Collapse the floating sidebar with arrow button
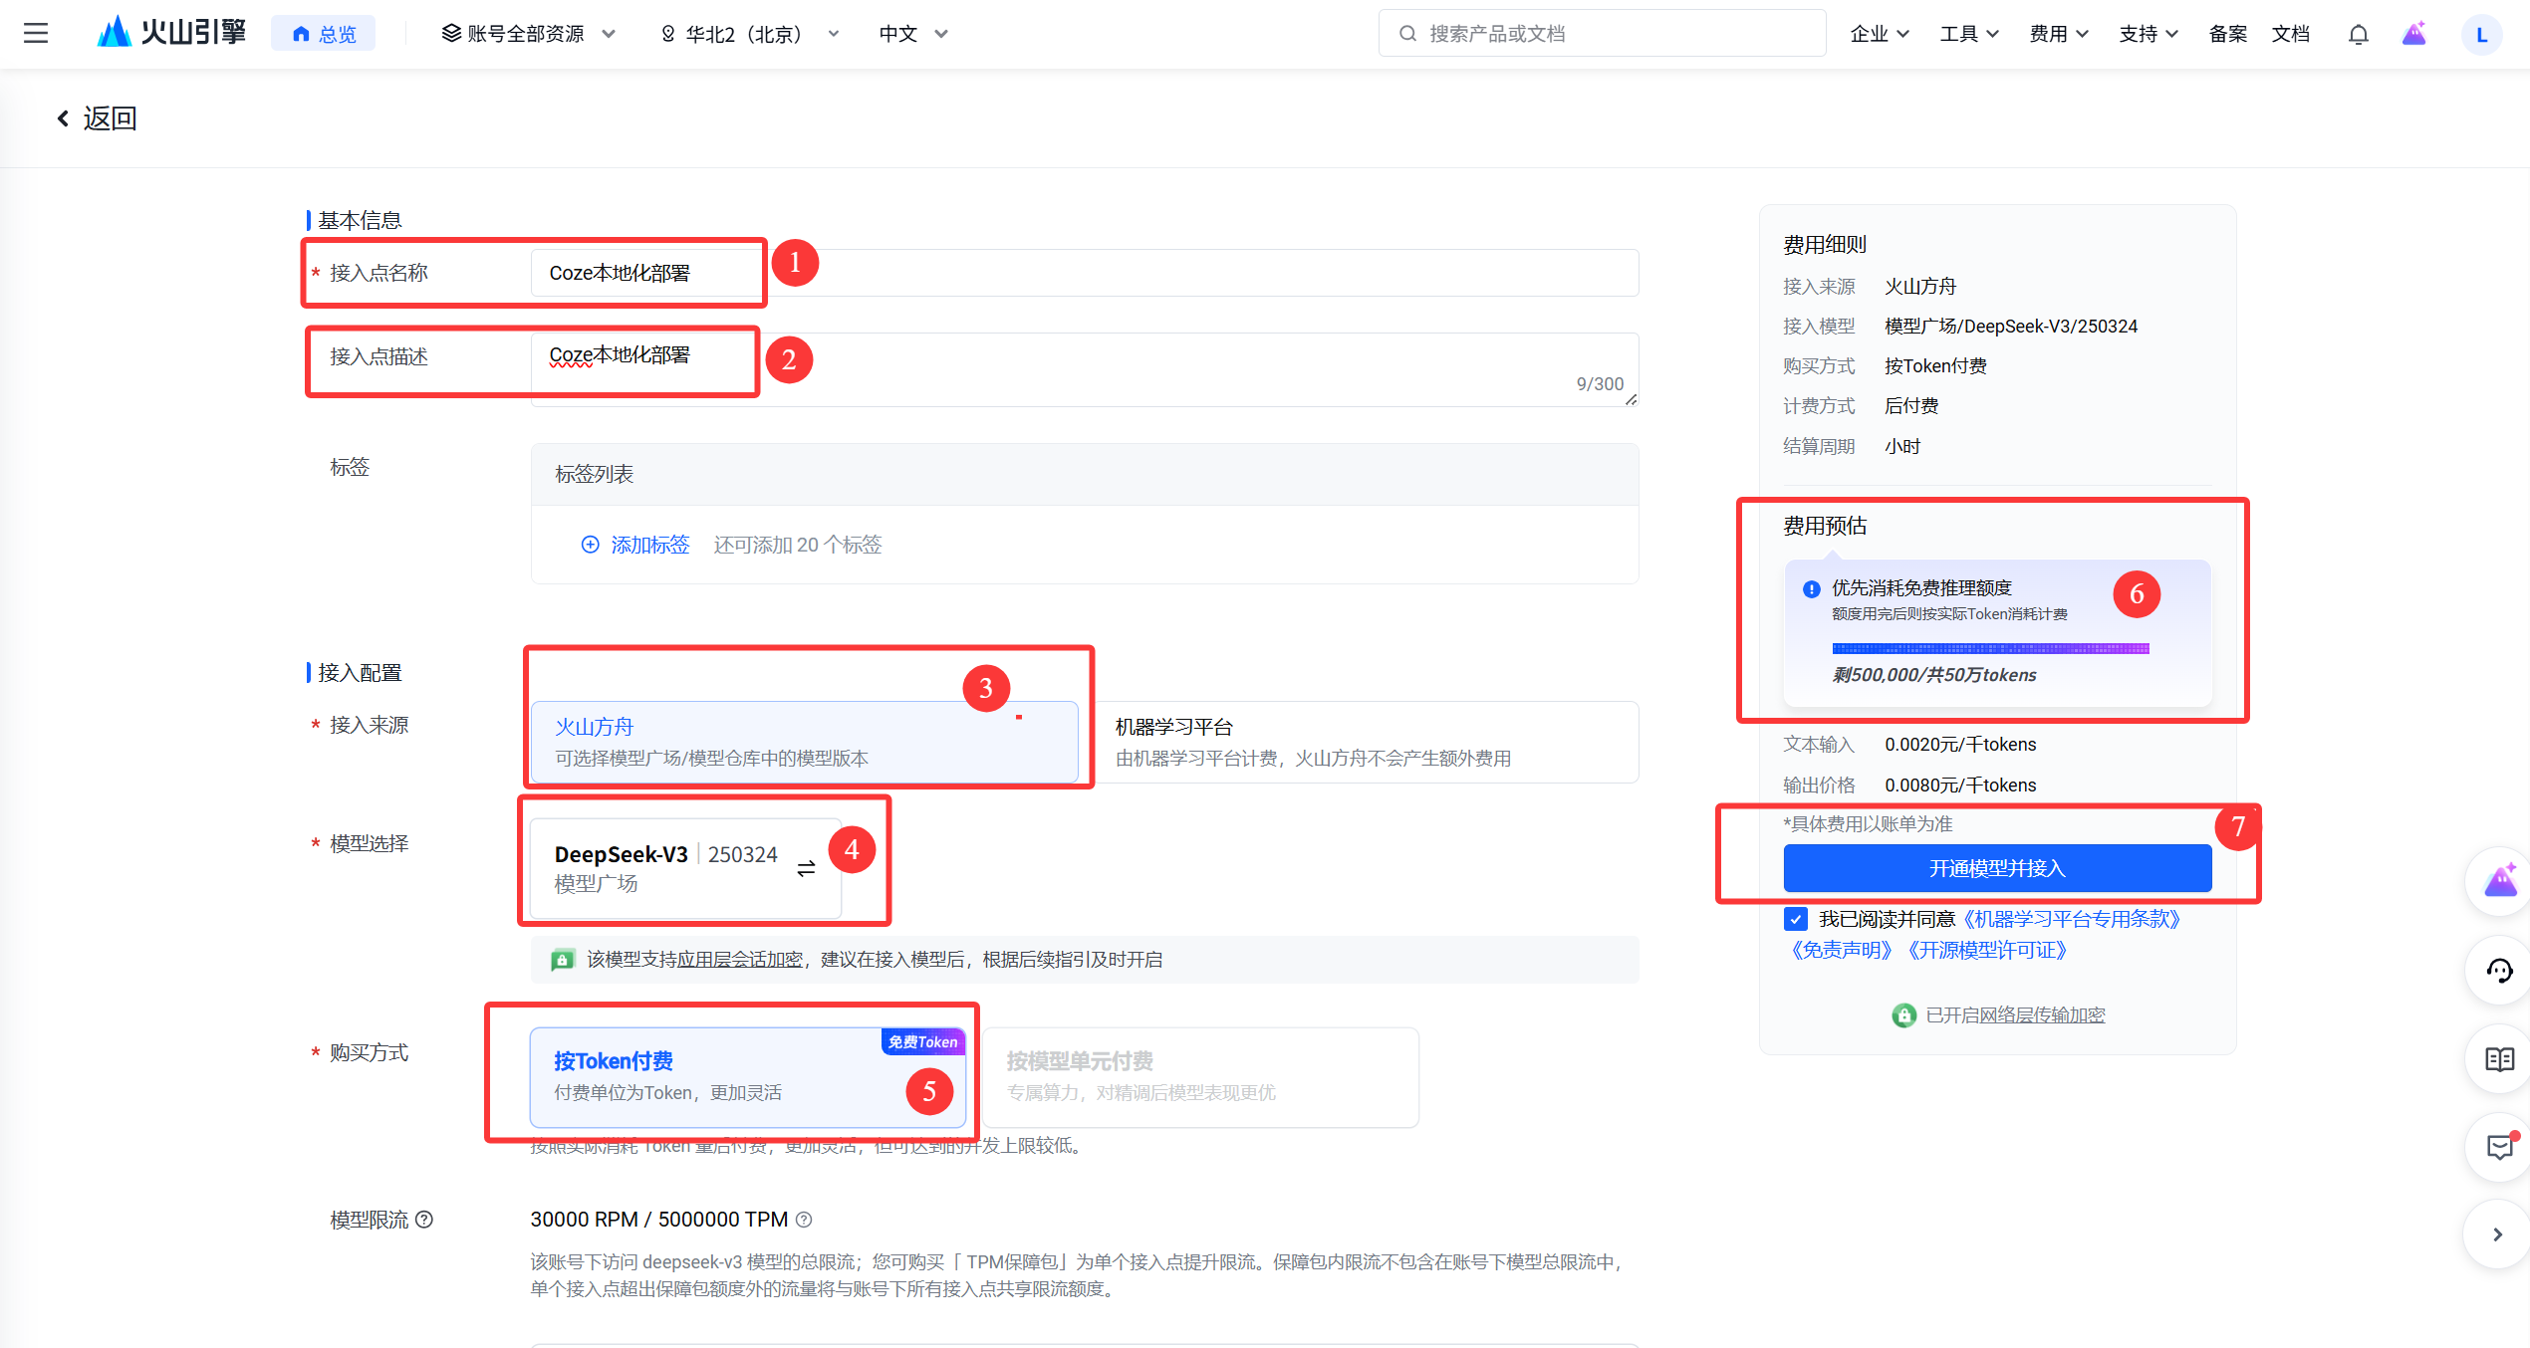 point(2497,1235)
